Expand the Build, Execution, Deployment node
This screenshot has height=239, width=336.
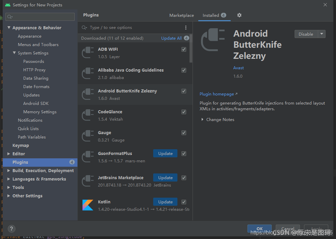[9, 171]
